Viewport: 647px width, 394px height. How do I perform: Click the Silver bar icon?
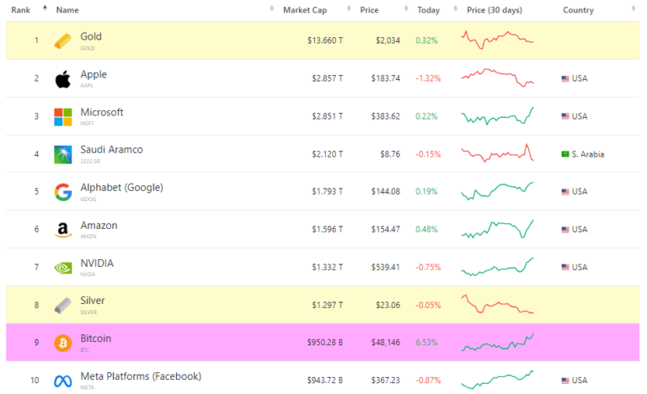pos(62,305)
